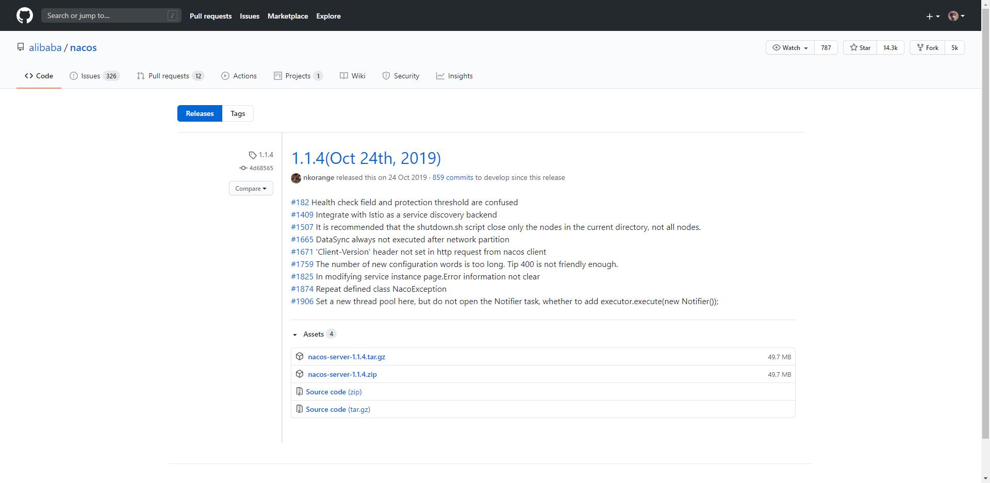Download Source code (zip)
Image resolution: width=990 pixels, height=483 pixels.
click(334, 392)
